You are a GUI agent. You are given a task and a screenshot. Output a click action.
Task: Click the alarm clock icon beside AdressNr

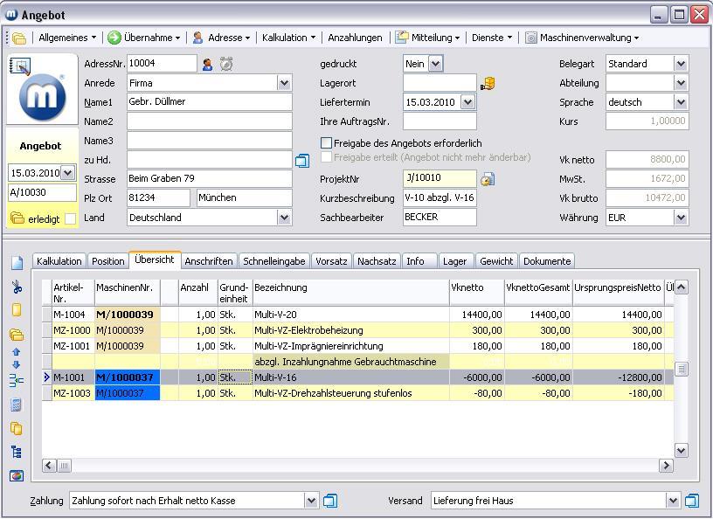(x=226, y=64)
